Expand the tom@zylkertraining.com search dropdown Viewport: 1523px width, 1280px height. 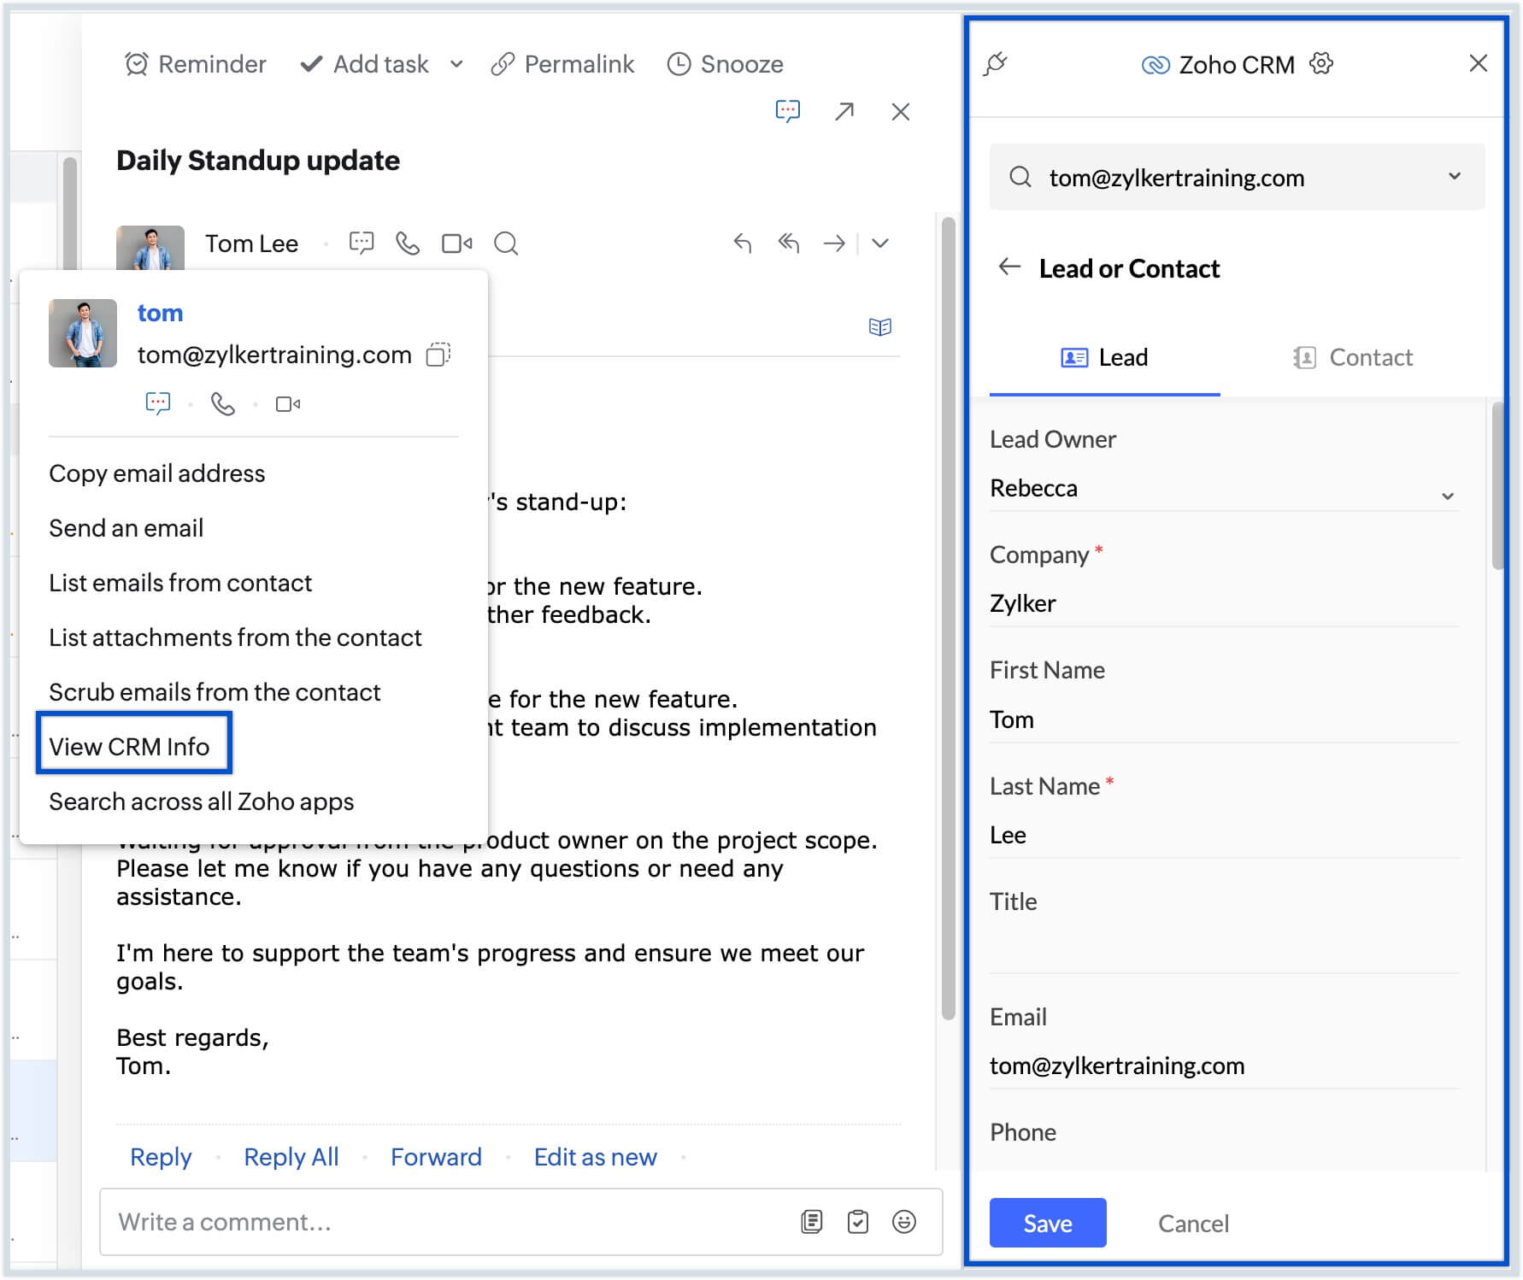pyautogui.click(x=1455, y=176)
